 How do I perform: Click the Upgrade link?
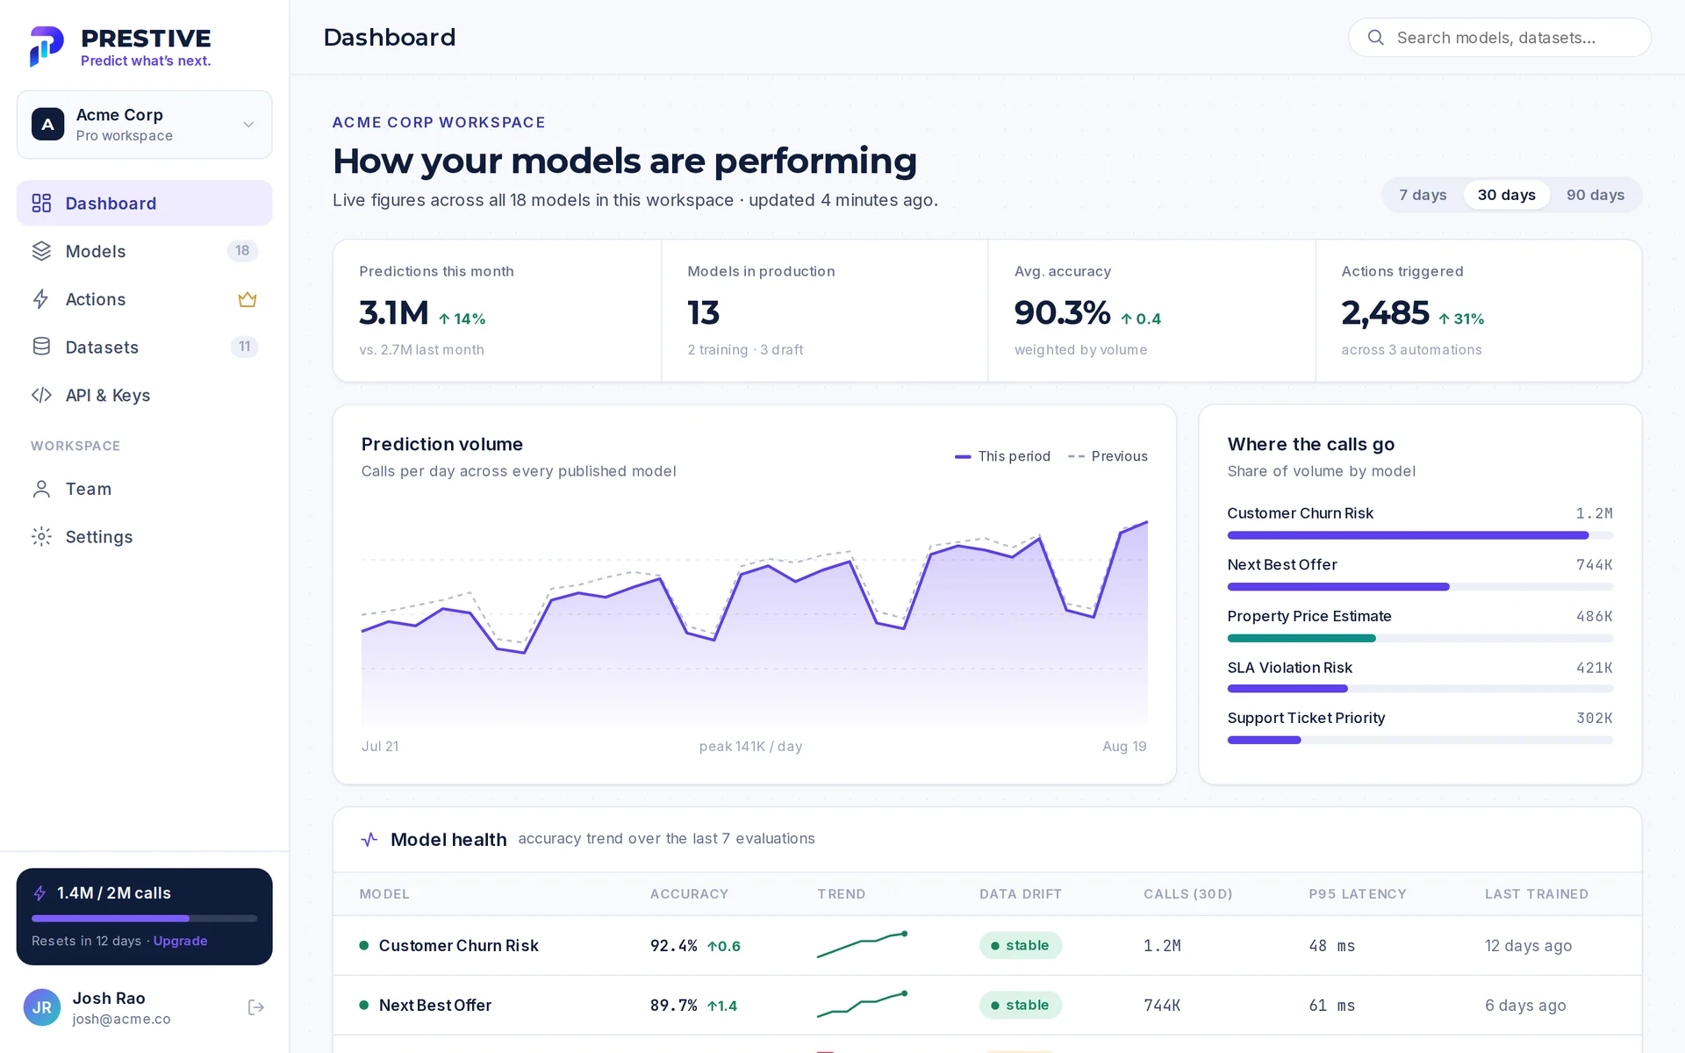(181, 941)
